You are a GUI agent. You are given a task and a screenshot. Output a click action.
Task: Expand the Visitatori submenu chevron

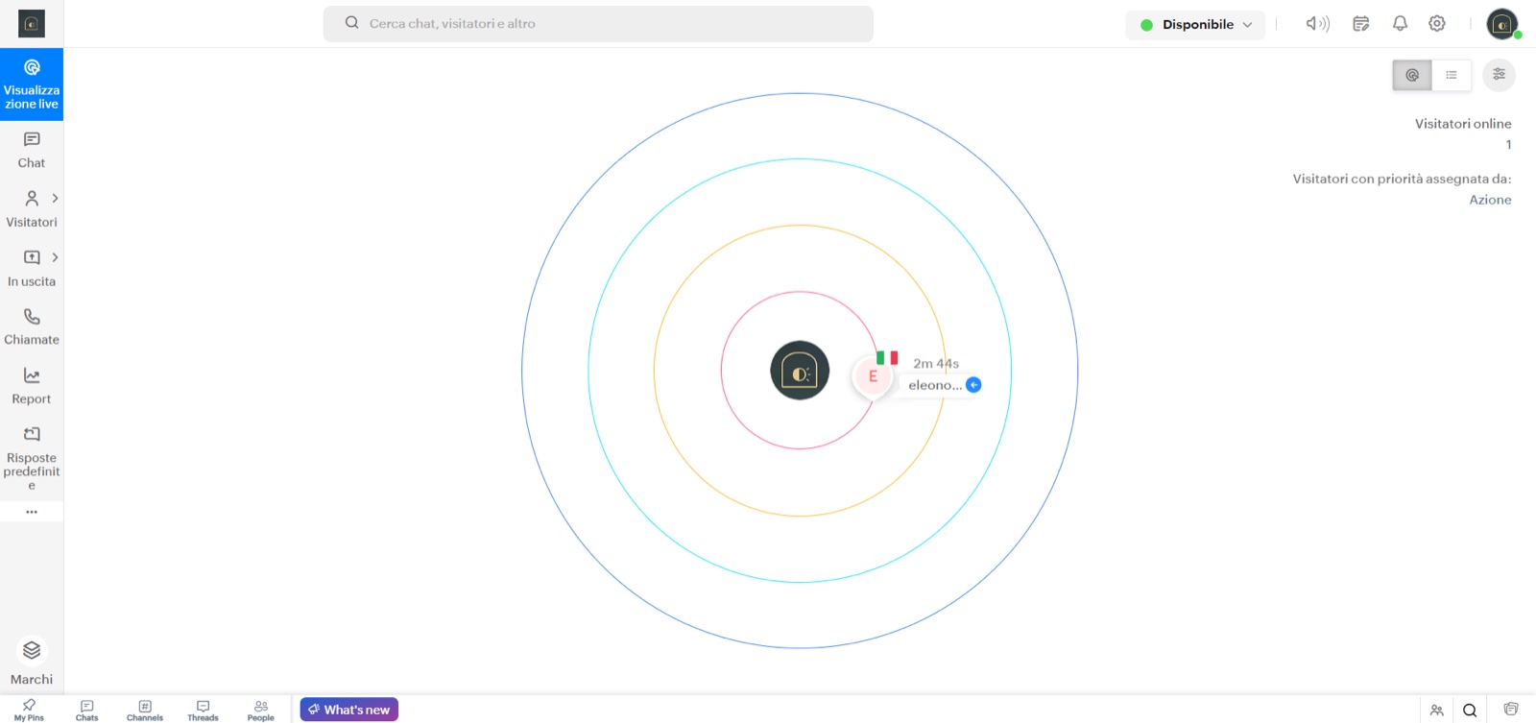pos(55,198)
